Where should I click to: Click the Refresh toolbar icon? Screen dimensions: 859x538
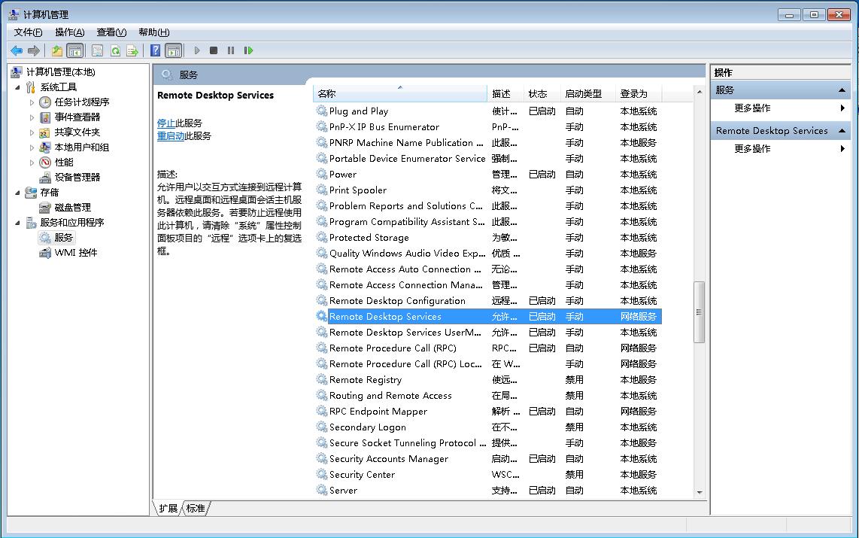(x=115, y=50)
